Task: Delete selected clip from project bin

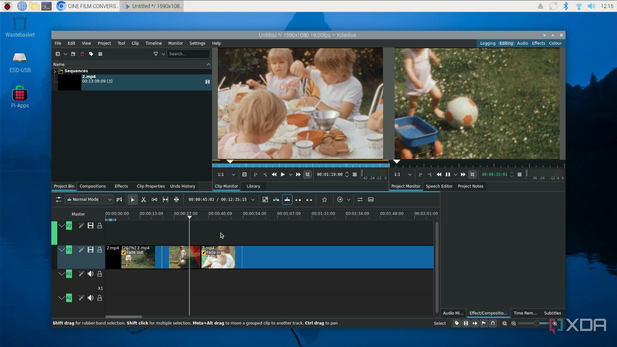Action: point(82,54)
